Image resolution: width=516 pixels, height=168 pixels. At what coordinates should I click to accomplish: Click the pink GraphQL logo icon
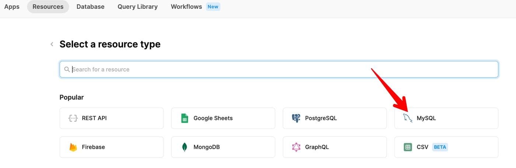pos(296,147)
